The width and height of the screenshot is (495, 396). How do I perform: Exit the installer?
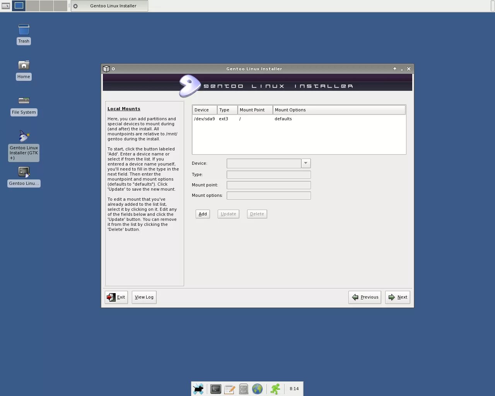click(116, 297)
